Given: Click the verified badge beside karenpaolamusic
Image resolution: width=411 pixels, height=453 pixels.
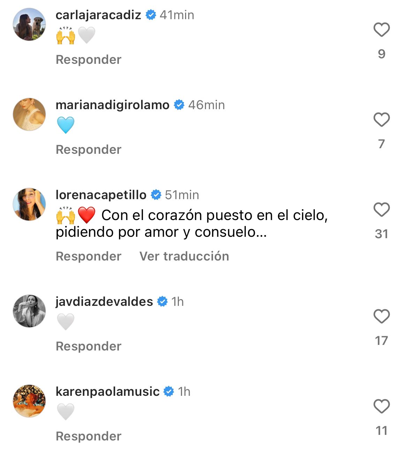Looking at the screenshot, I should click(x=169, y=392).
